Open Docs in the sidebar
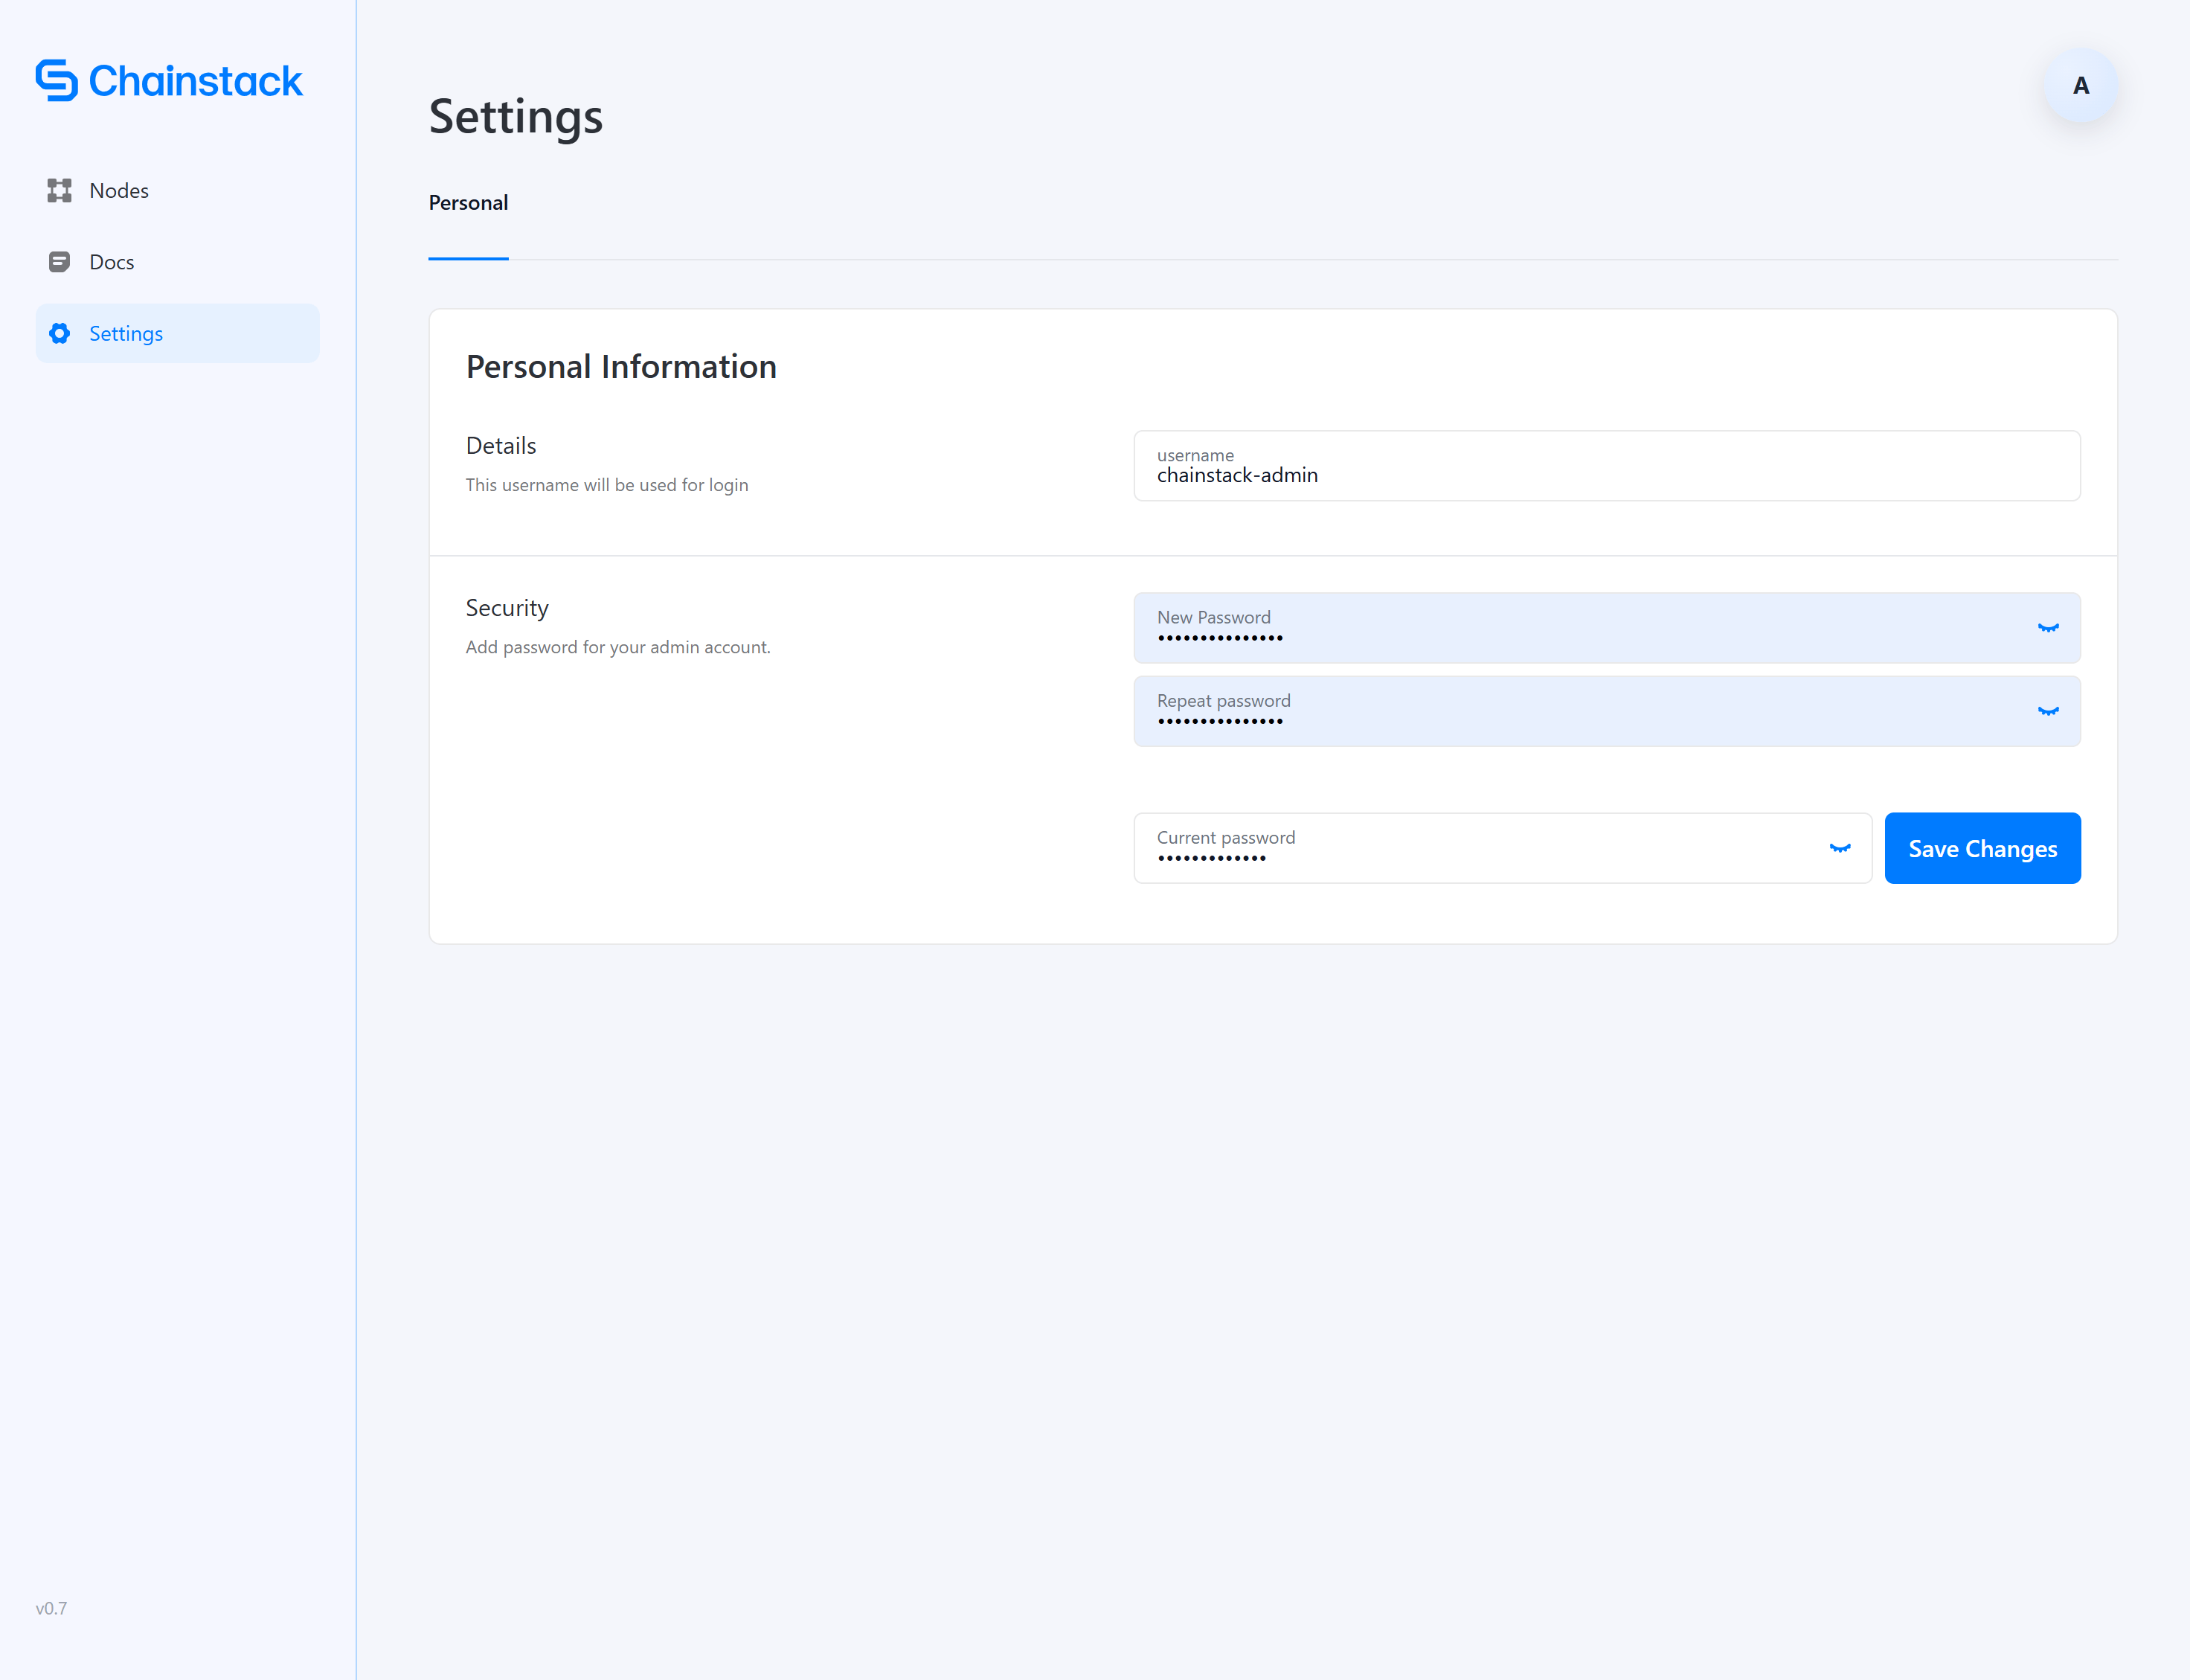 (x=178, y=262)
